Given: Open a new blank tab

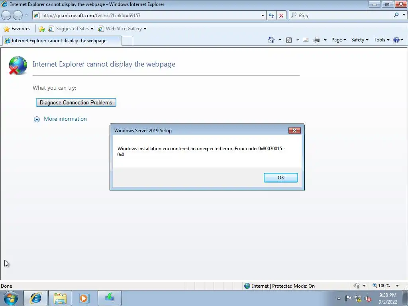Looking at the screenshot, I should 127,41.
